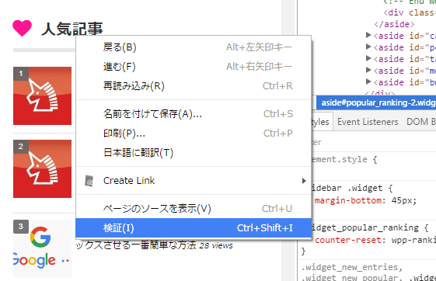Screen dimensions: 436x281
Task: Click the counter-reset property name
Action: pos(348,240)
